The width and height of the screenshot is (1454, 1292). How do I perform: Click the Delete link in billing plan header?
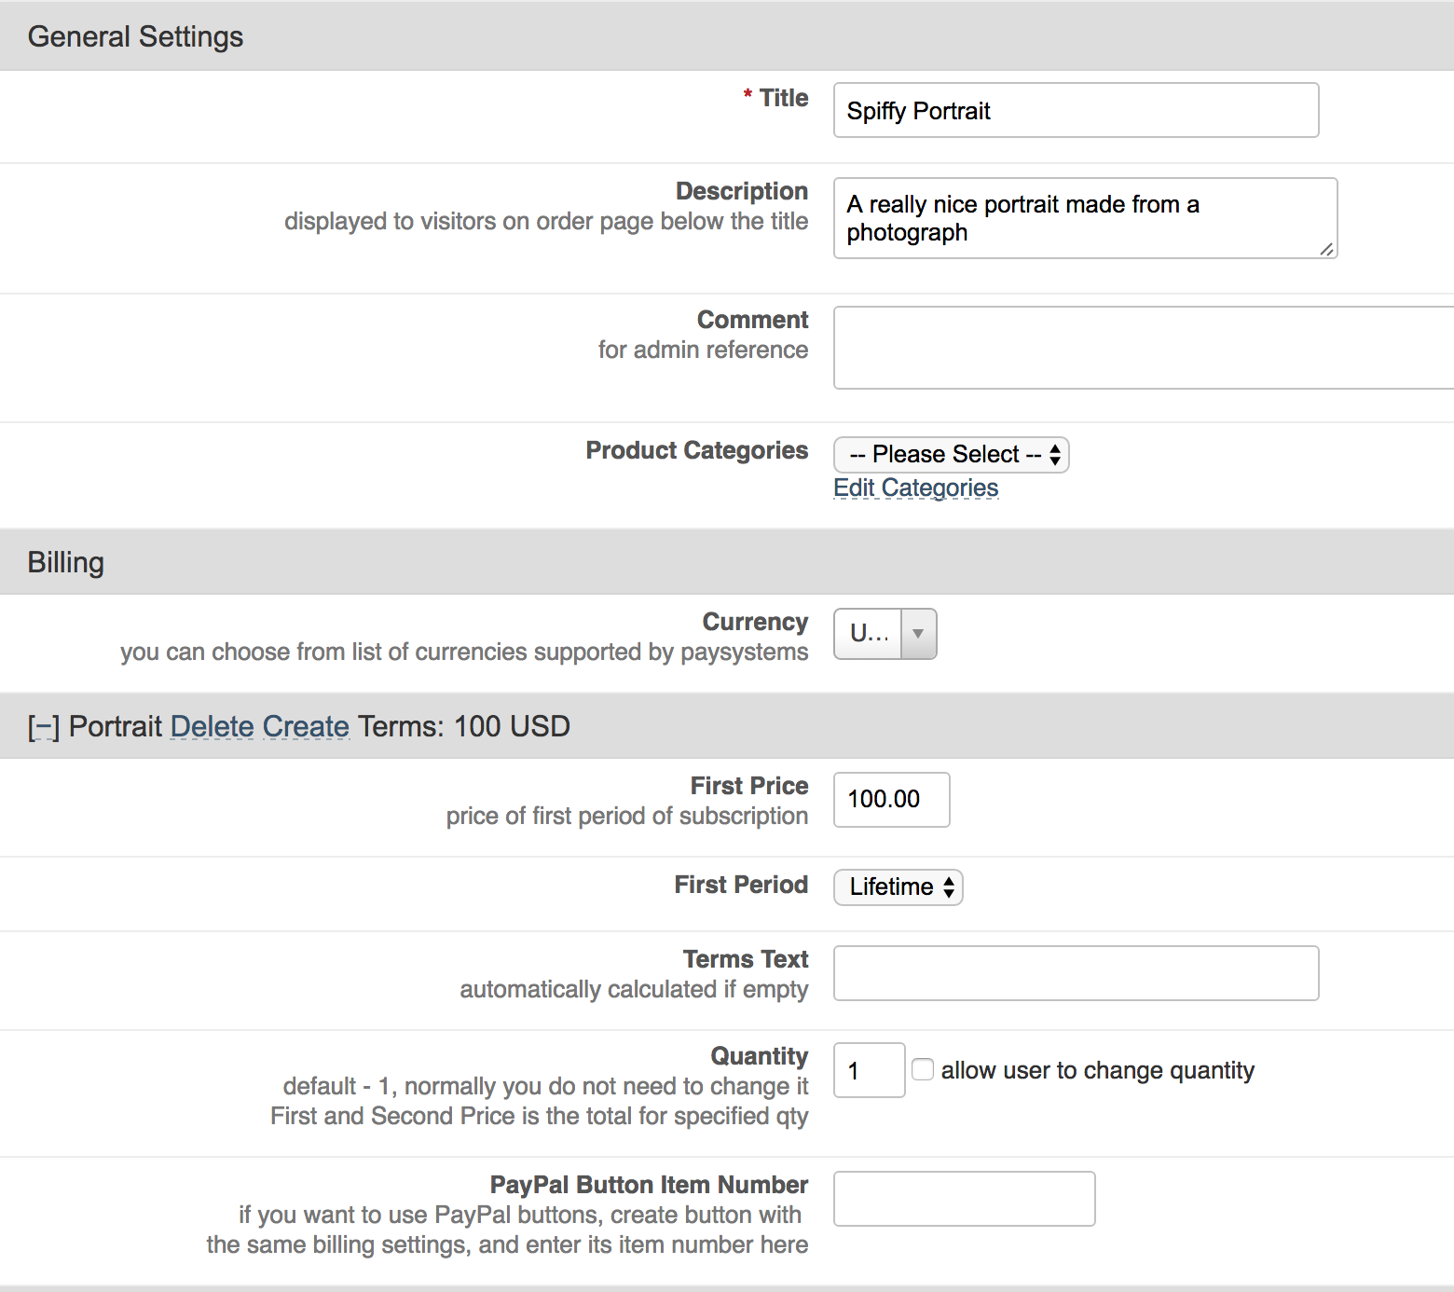212,727
